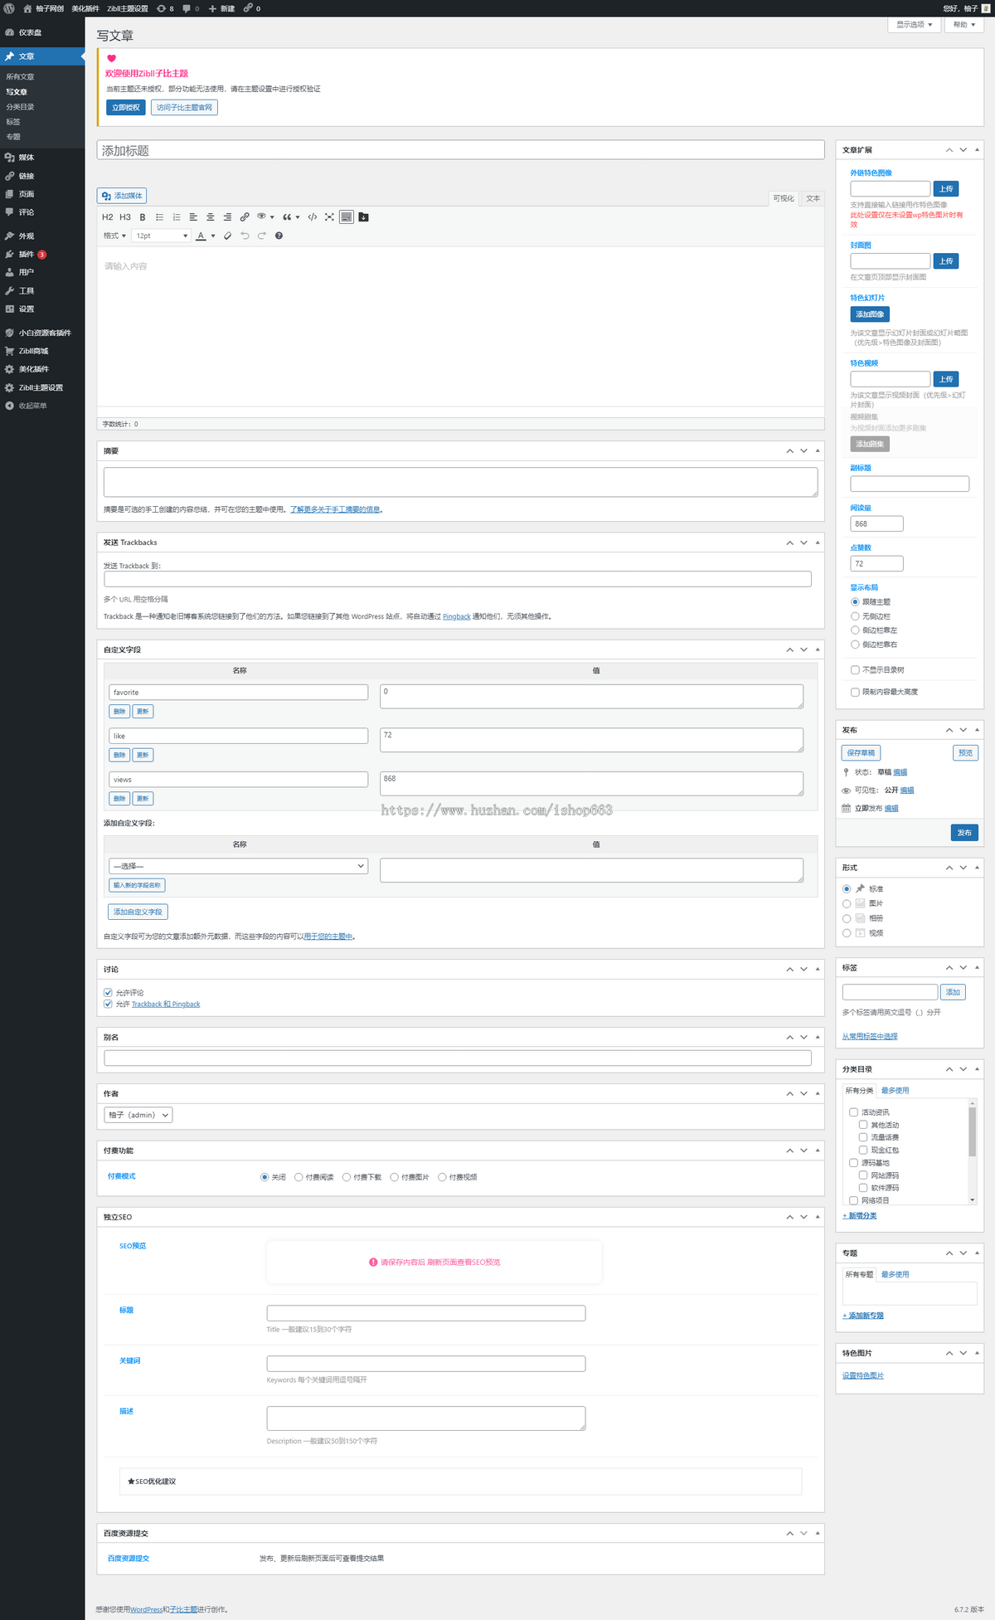Insert a bulleted list

pyautogui.click(x=159, y=217)
